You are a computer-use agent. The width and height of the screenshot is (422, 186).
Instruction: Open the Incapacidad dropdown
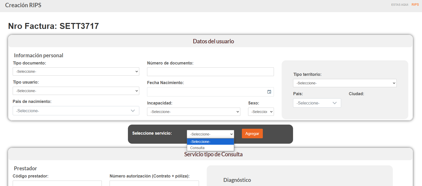click(194, 112)
